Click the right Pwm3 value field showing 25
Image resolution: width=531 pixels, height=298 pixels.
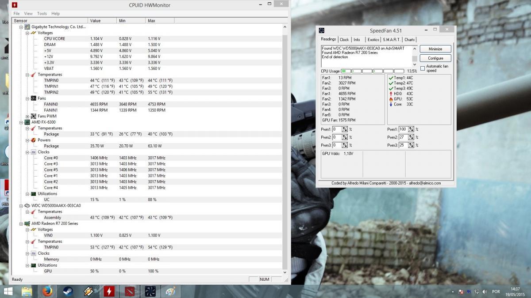403,145
